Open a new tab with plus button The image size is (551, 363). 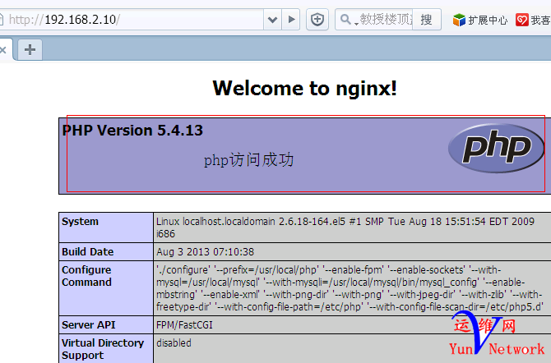[x=30, y=49]
